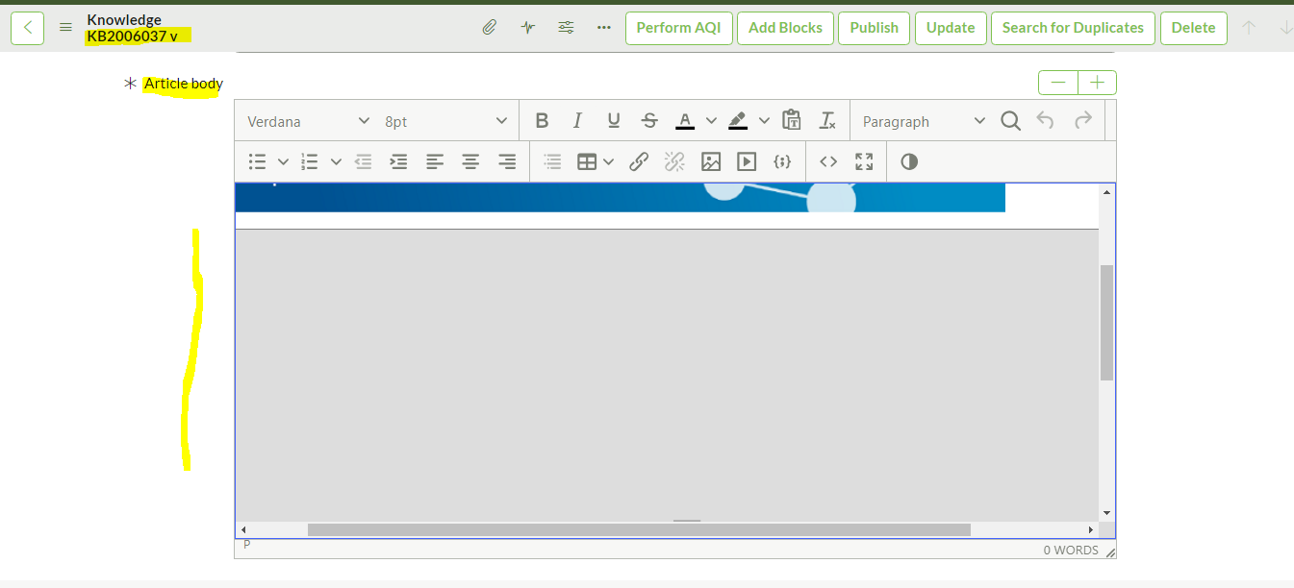Insert an image icon
Image resolution: width=1294 pixels, height=588 pixels.
click(x=711, y=162)
